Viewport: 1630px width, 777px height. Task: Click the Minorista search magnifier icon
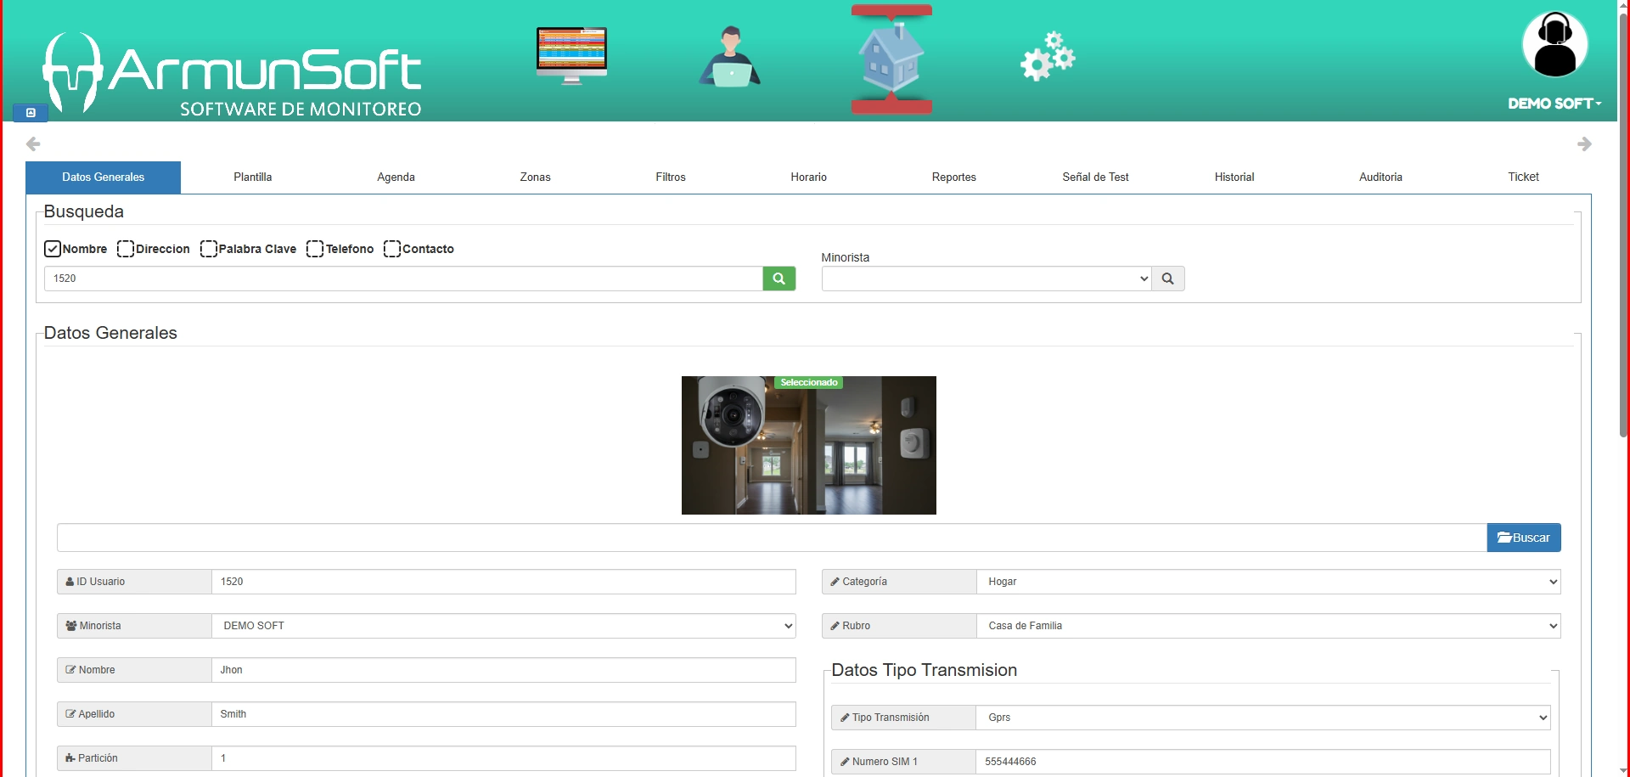click(1167, 279)
